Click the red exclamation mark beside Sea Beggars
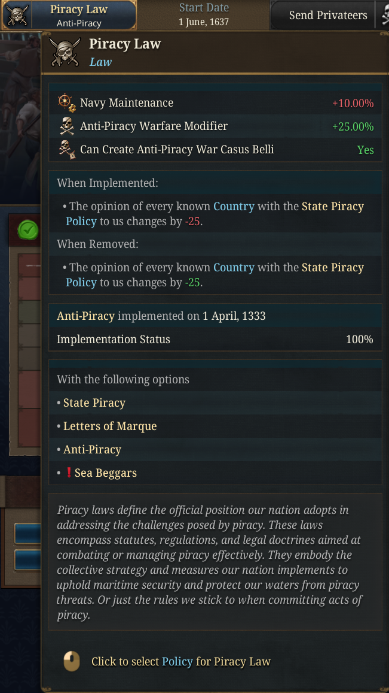The width and height of the screenshot is (389, 693). coord(68,473)
